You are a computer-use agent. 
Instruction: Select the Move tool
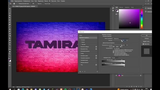10,9
